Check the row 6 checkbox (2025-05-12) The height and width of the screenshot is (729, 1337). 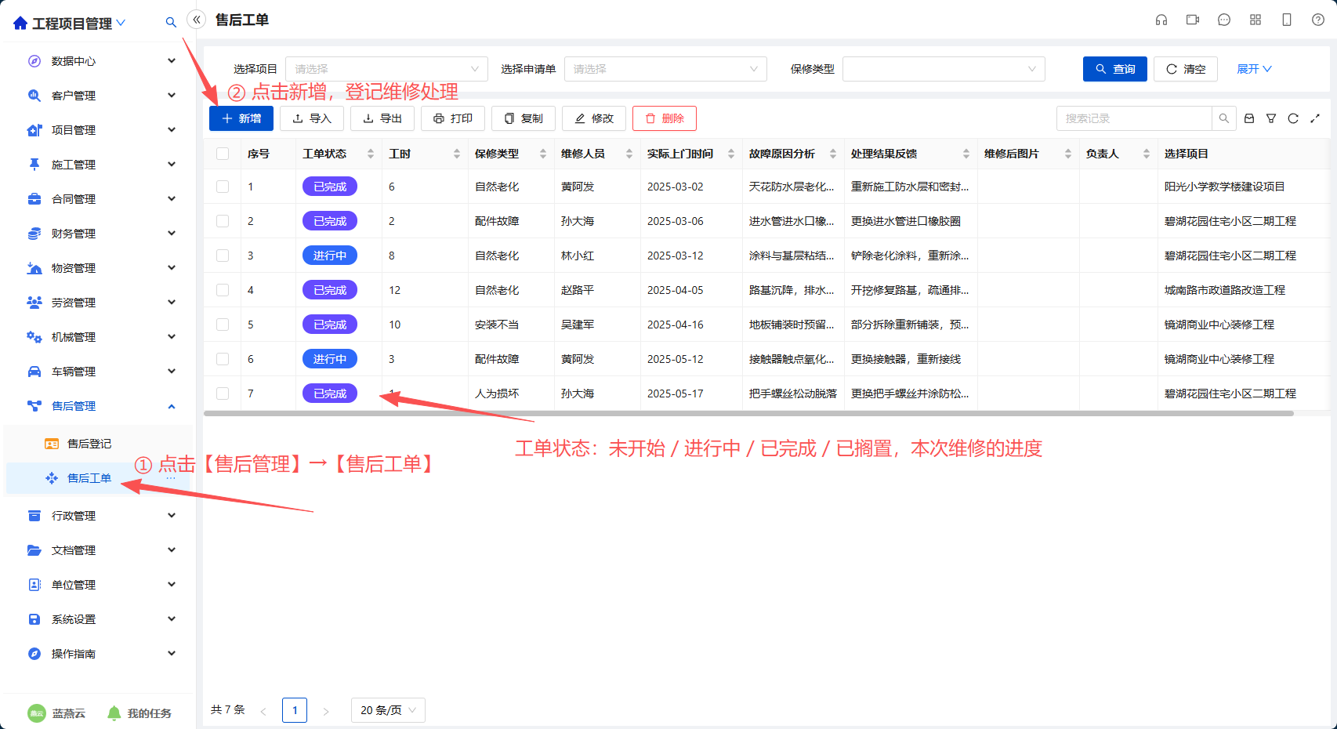223,359
